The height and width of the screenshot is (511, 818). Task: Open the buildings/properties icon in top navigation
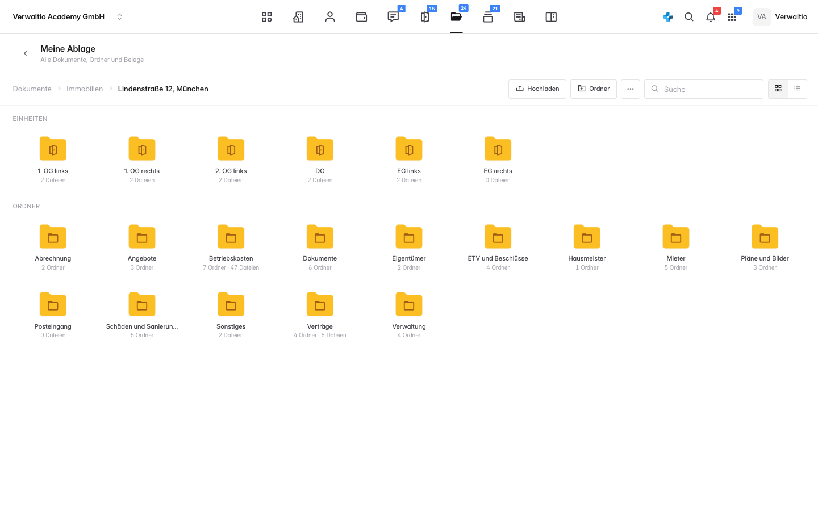[298, 17]
